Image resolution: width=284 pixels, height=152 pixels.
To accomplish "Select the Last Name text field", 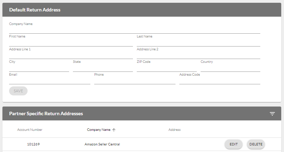I will (x=198, y=42).
